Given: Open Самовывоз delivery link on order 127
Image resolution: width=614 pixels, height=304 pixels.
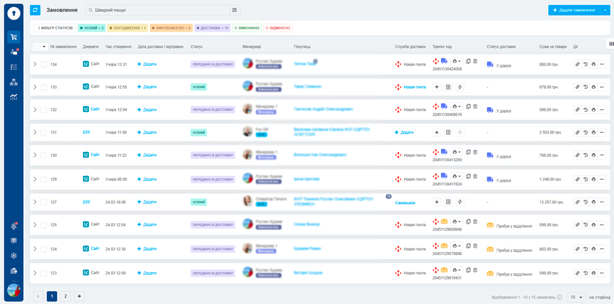Looking at the screenshot, I should pos(405,203).
